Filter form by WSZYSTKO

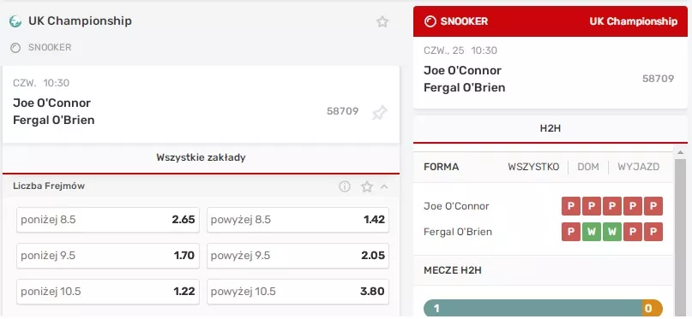[533, 167]
